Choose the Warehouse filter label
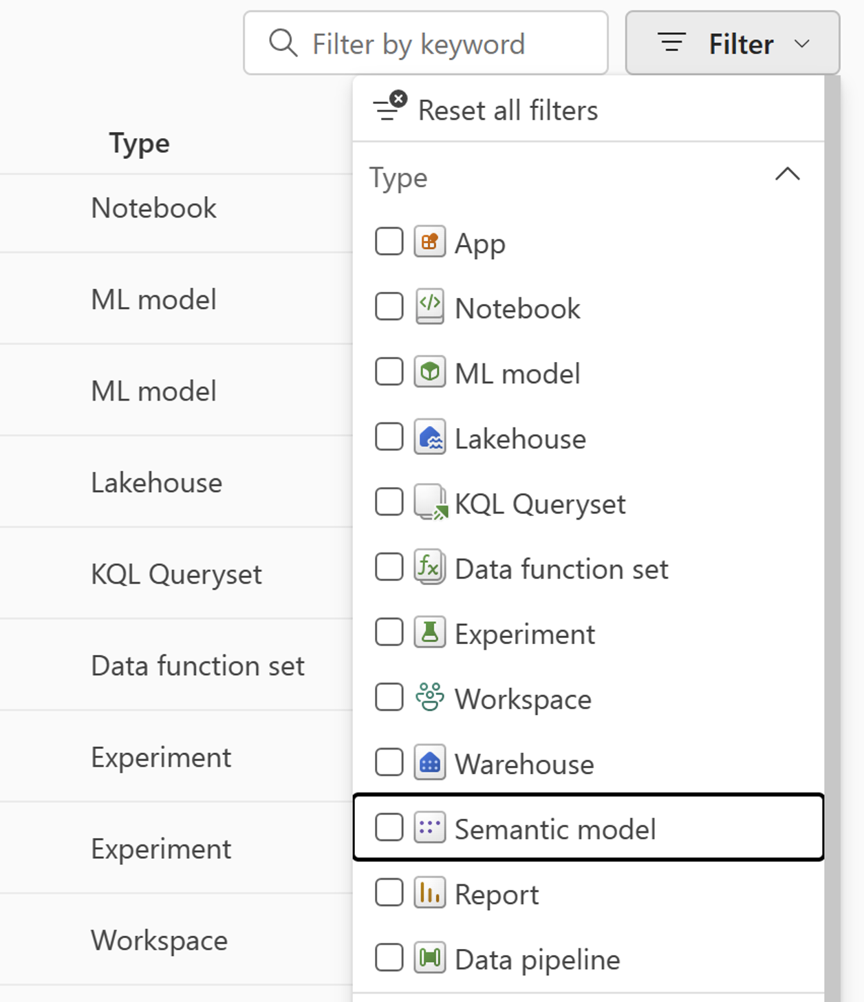Viewport: 864px width, 1002px height. click(524, 764)
